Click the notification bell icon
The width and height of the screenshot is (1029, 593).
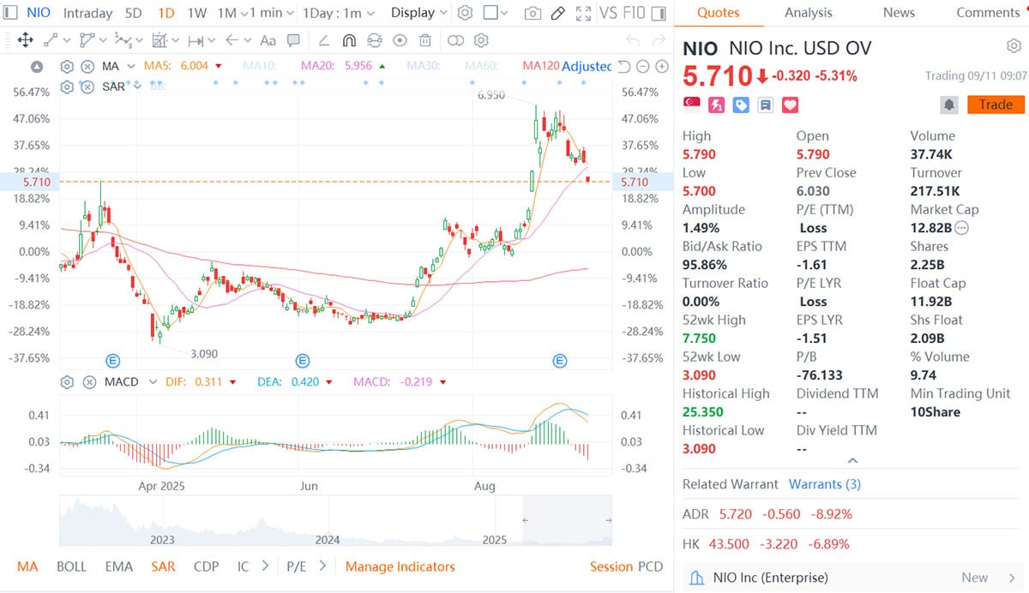950,104
